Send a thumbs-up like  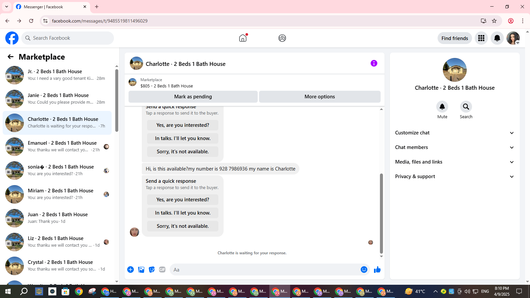point(377,270)
